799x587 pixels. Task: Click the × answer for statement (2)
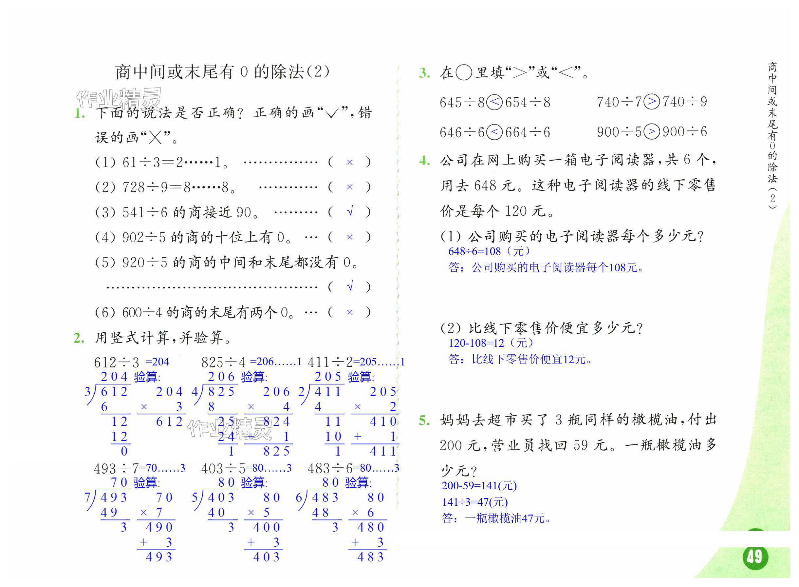350,187
